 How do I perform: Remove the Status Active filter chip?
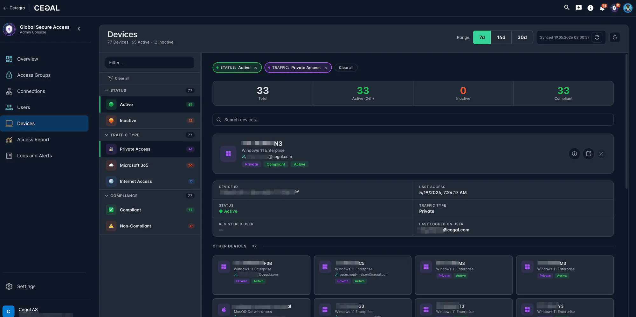click(x=255, y=68)
